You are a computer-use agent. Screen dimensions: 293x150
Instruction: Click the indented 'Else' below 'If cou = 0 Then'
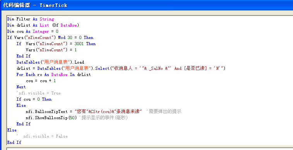click(21, 105)
